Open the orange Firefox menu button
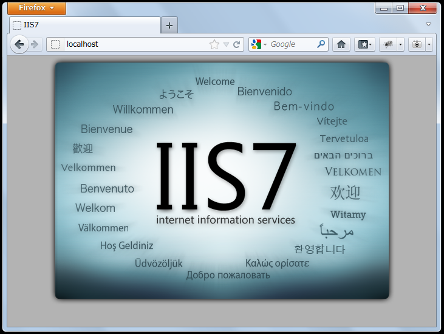This screenshot has width=444, height=334. pyautogui.click(x=37, y=8)
